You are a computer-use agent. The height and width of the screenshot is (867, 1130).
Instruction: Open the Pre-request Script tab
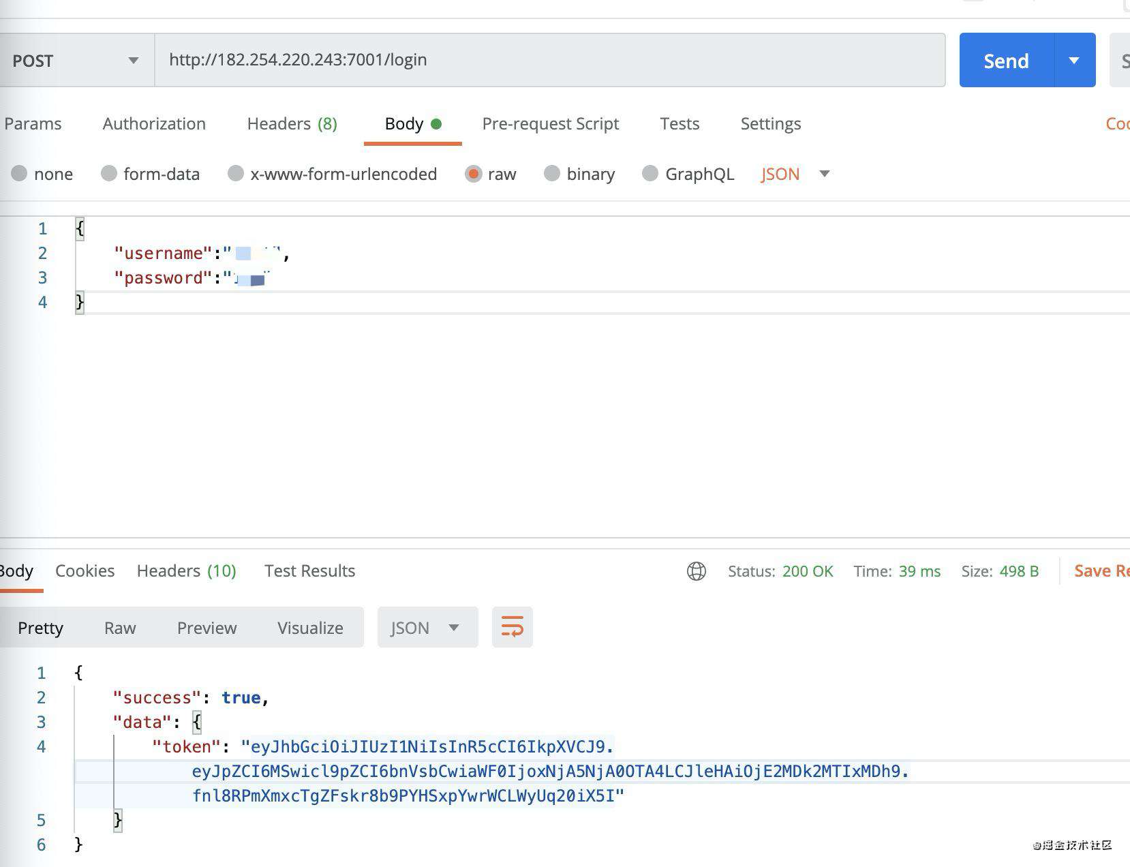point(550,123)
